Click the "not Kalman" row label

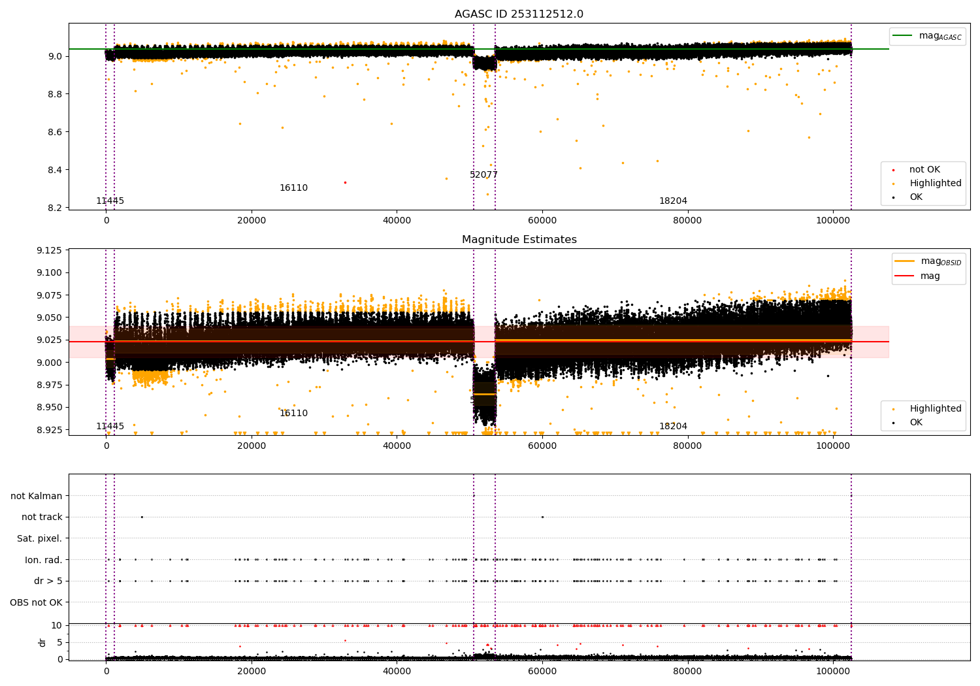click(37, 497)
